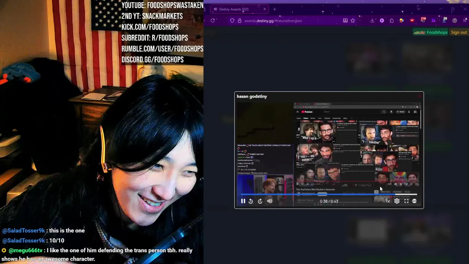Open the extensions puzzle icon

coord(392,21)
